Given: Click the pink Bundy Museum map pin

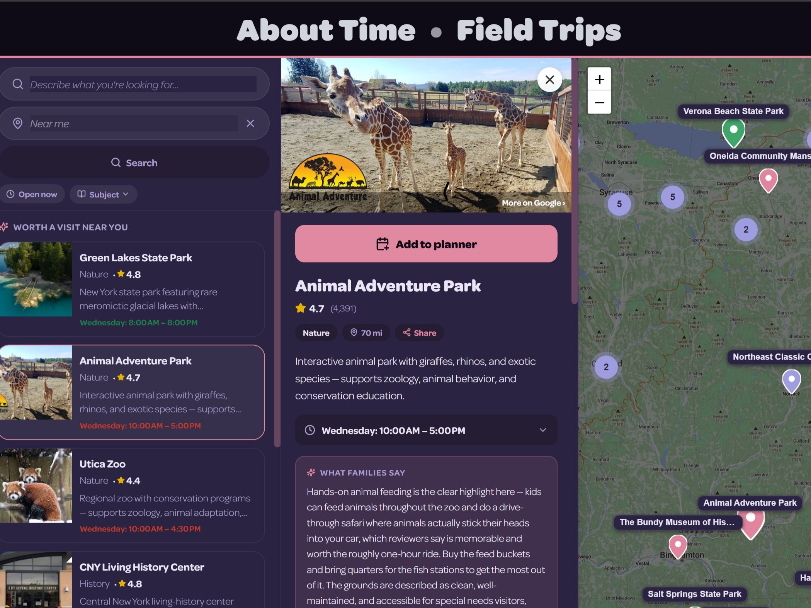Looking at the screenshot, I should [678, 546].
